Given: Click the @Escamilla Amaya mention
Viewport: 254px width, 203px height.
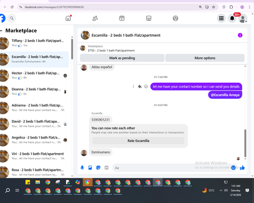Looking at the screenshot, I should 225,95.
